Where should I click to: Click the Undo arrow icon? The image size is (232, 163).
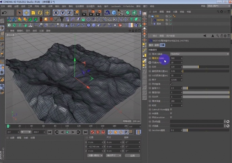[x=4, y=13]
